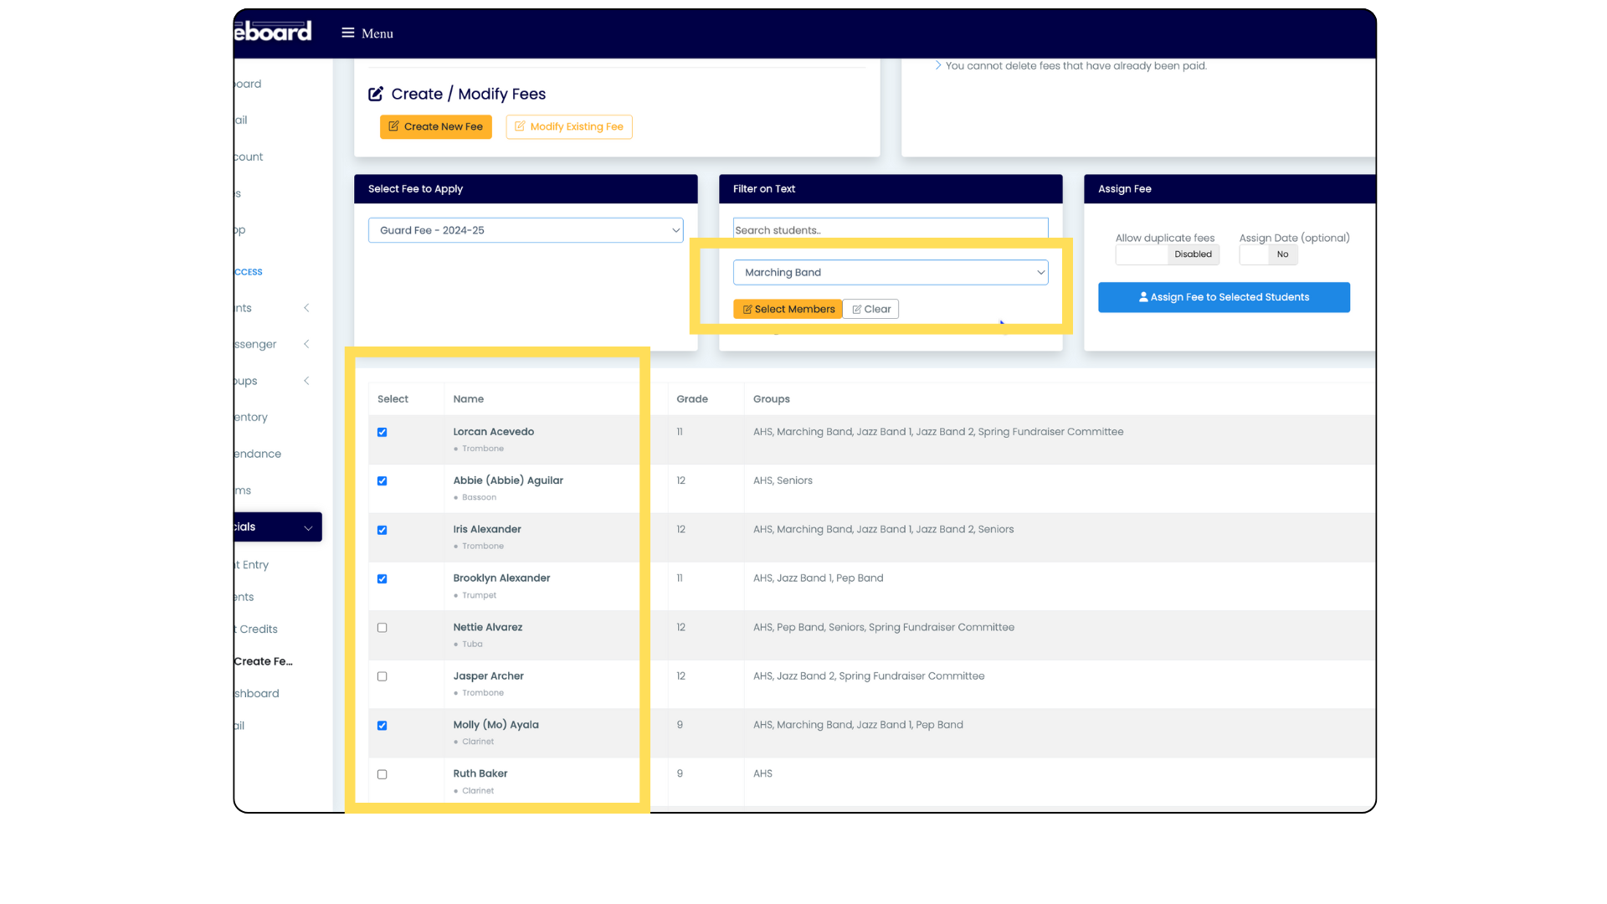Click the Search students text field
Viewport: 1607px width, 904px height.
point(890,230)
